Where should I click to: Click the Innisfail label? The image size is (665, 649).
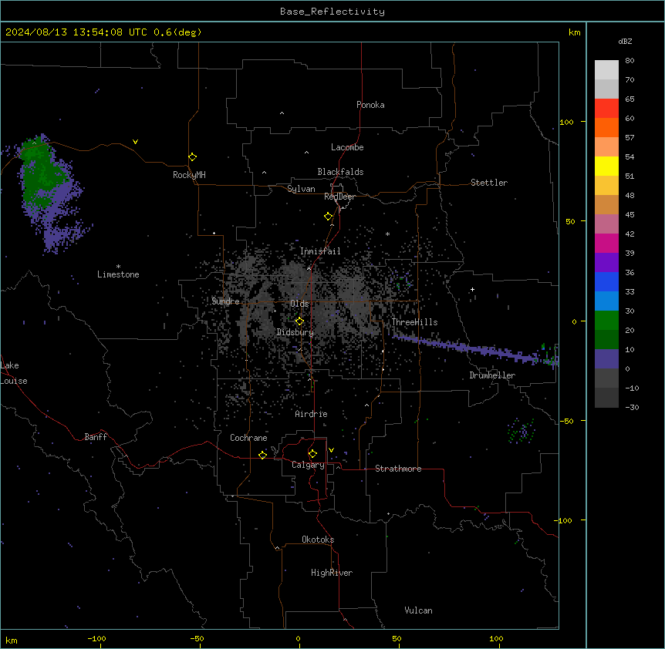pyautogui.click(x=320, y=251)
